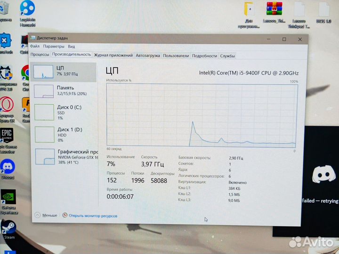Open the Recycle Bin icon
This screenshot has height=254, width=339.
[x=5, y=11]
